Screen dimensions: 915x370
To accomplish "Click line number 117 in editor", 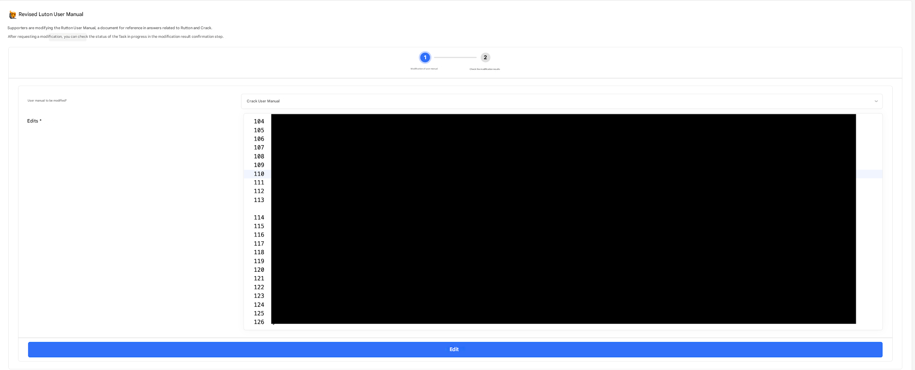I will click(x=259, y=243).
